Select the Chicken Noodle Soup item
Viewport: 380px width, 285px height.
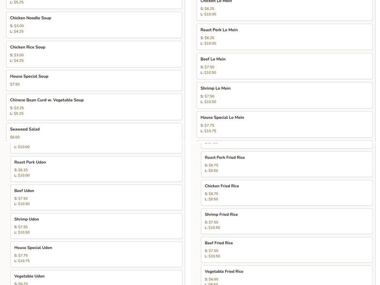tap(94, 25)
